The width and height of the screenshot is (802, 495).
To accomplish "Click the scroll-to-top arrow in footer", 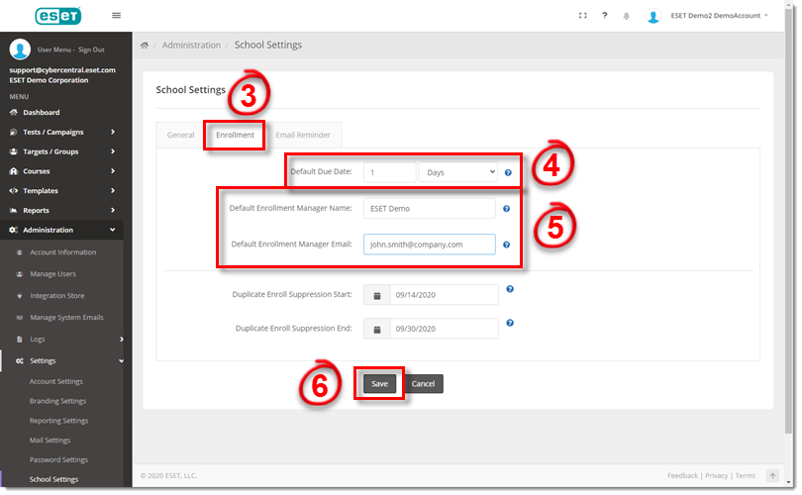I will 772,476.
